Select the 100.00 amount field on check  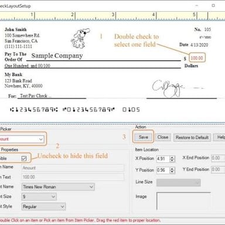[x=197, y=58]
